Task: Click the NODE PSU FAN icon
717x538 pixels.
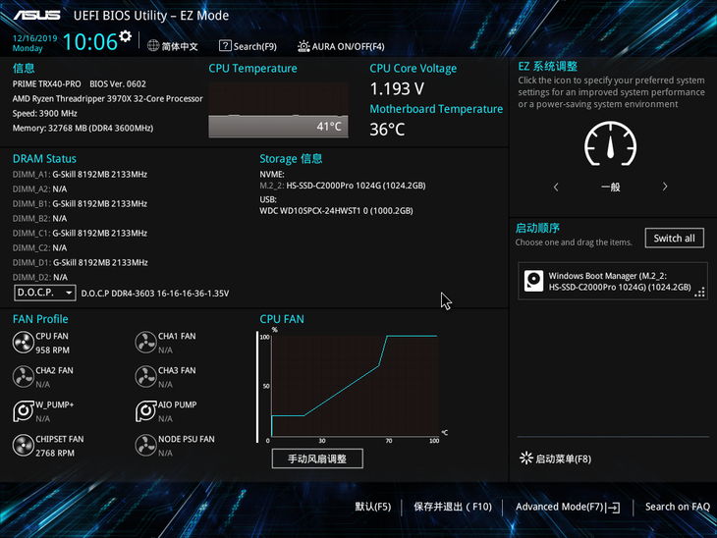Action: pyautogui.click(x=146, y=445)
